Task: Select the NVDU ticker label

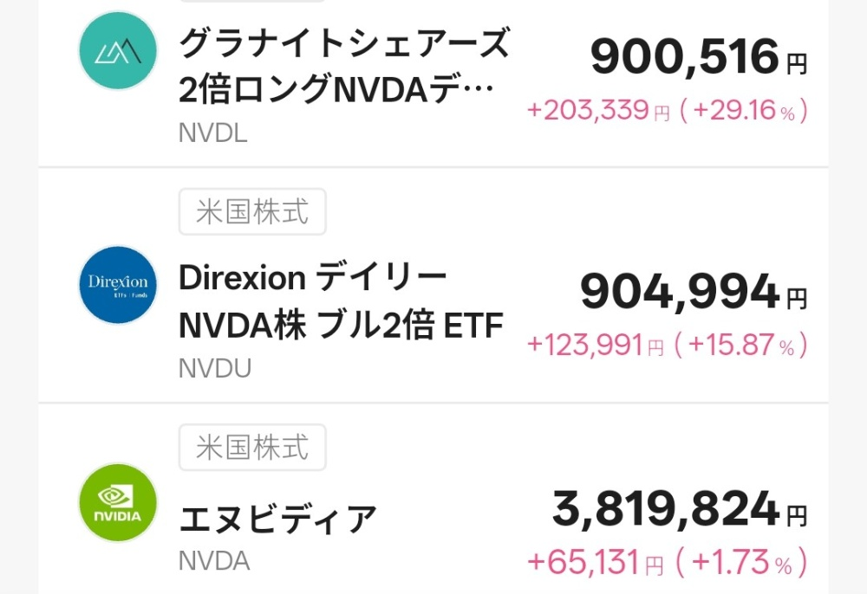Action: (215, 369)
